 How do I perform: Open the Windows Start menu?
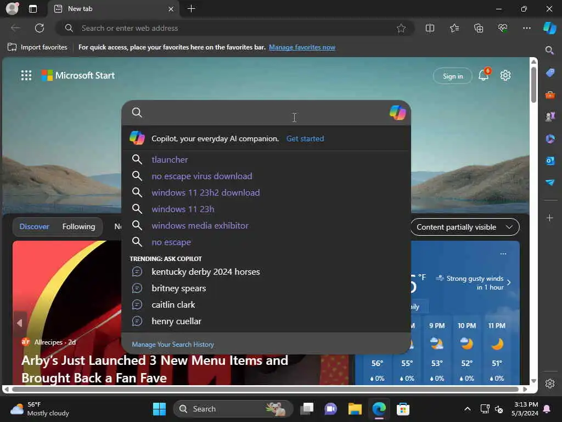159,409
